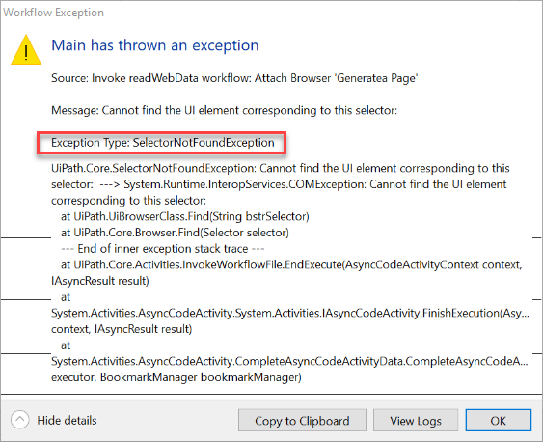Click the 'Main has thrown an exception' heading

point(154,45)
